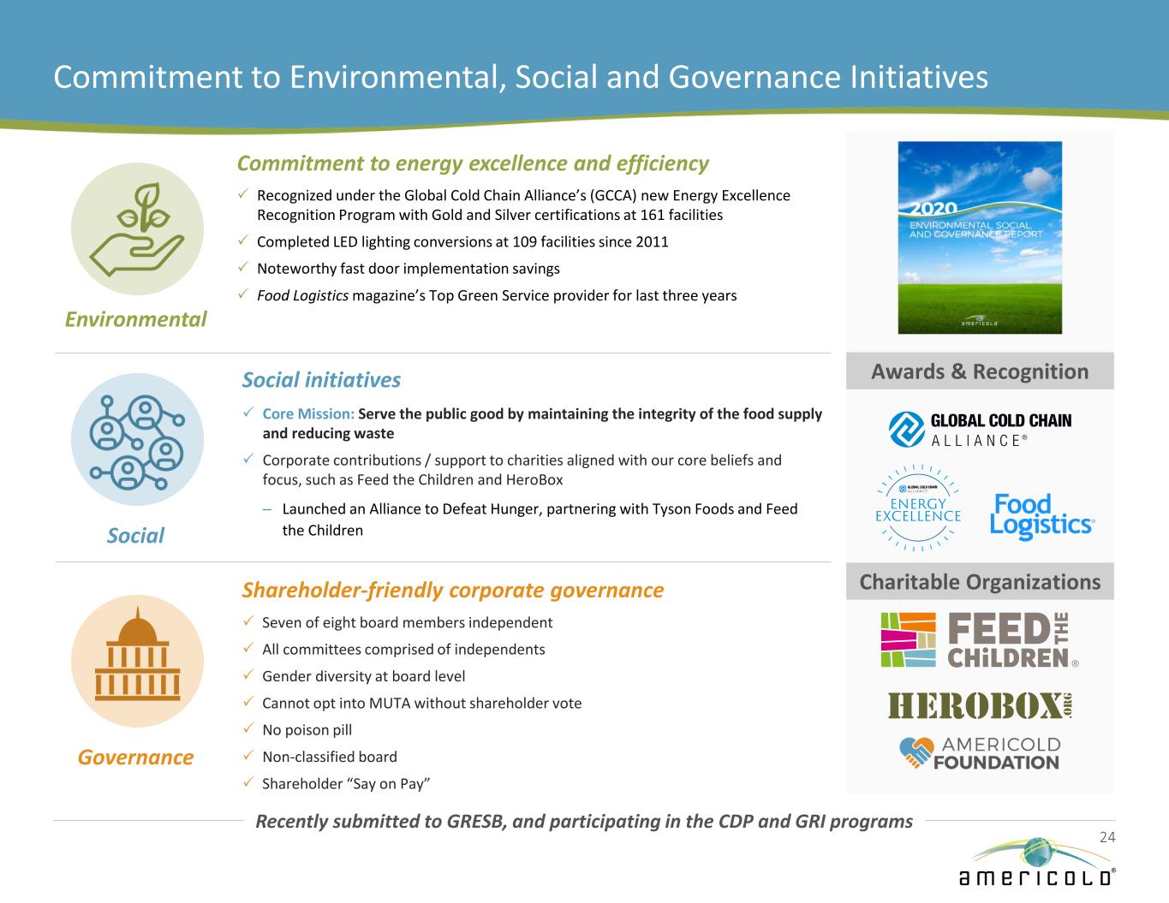Click the Social network people icon
This screenshot has width=1169, height=903.
pos(137,440)
